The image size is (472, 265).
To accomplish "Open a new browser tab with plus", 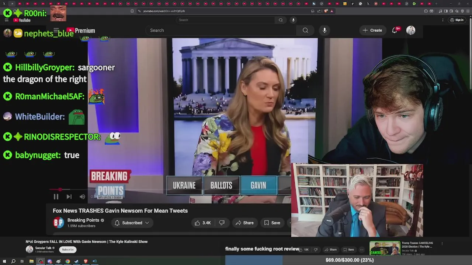I will point(436,4).
